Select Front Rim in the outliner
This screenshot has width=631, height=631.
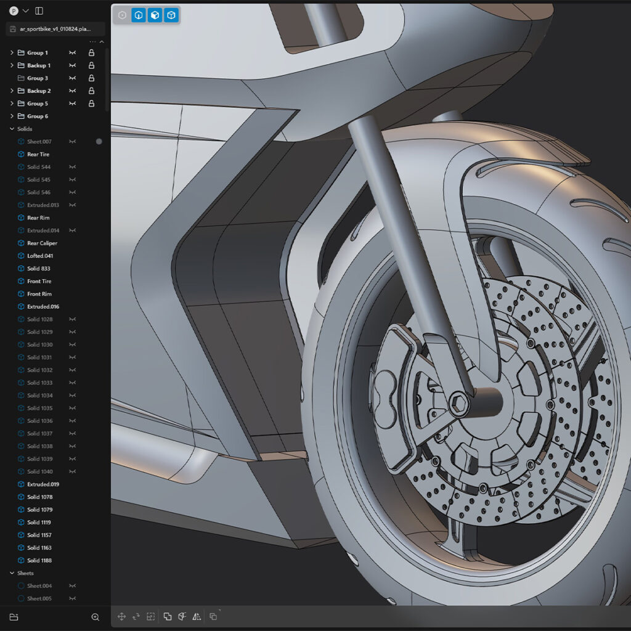39,294
